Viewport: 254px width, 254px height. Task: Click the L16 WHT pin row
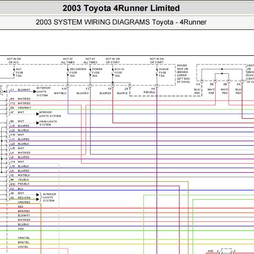coord(17,148)
